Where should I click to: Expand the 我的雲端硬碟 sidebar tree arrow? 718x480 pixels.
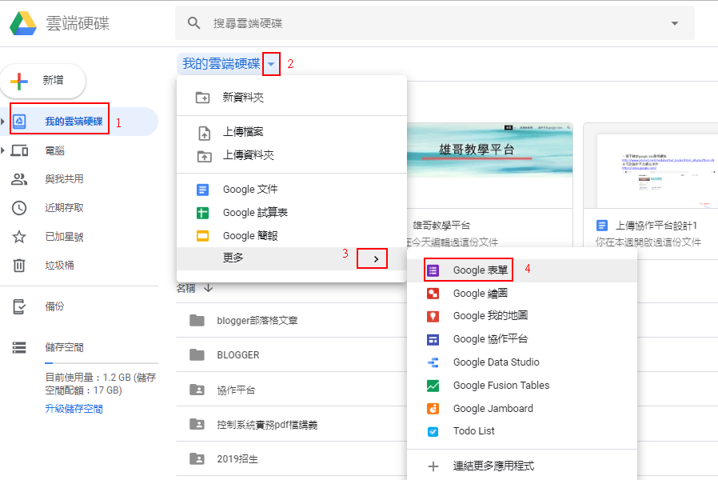coord(2,122)
